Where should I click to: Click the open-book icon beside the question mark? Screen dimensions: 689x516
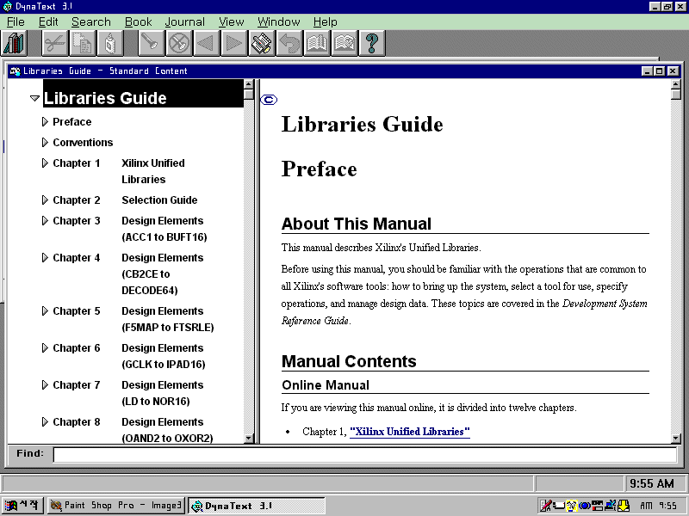point(344,43)
